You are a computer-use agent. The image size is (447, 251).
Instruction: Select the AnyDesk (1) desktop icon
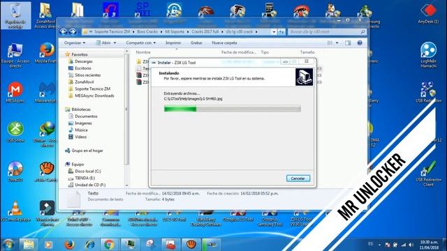pos(428,13)
